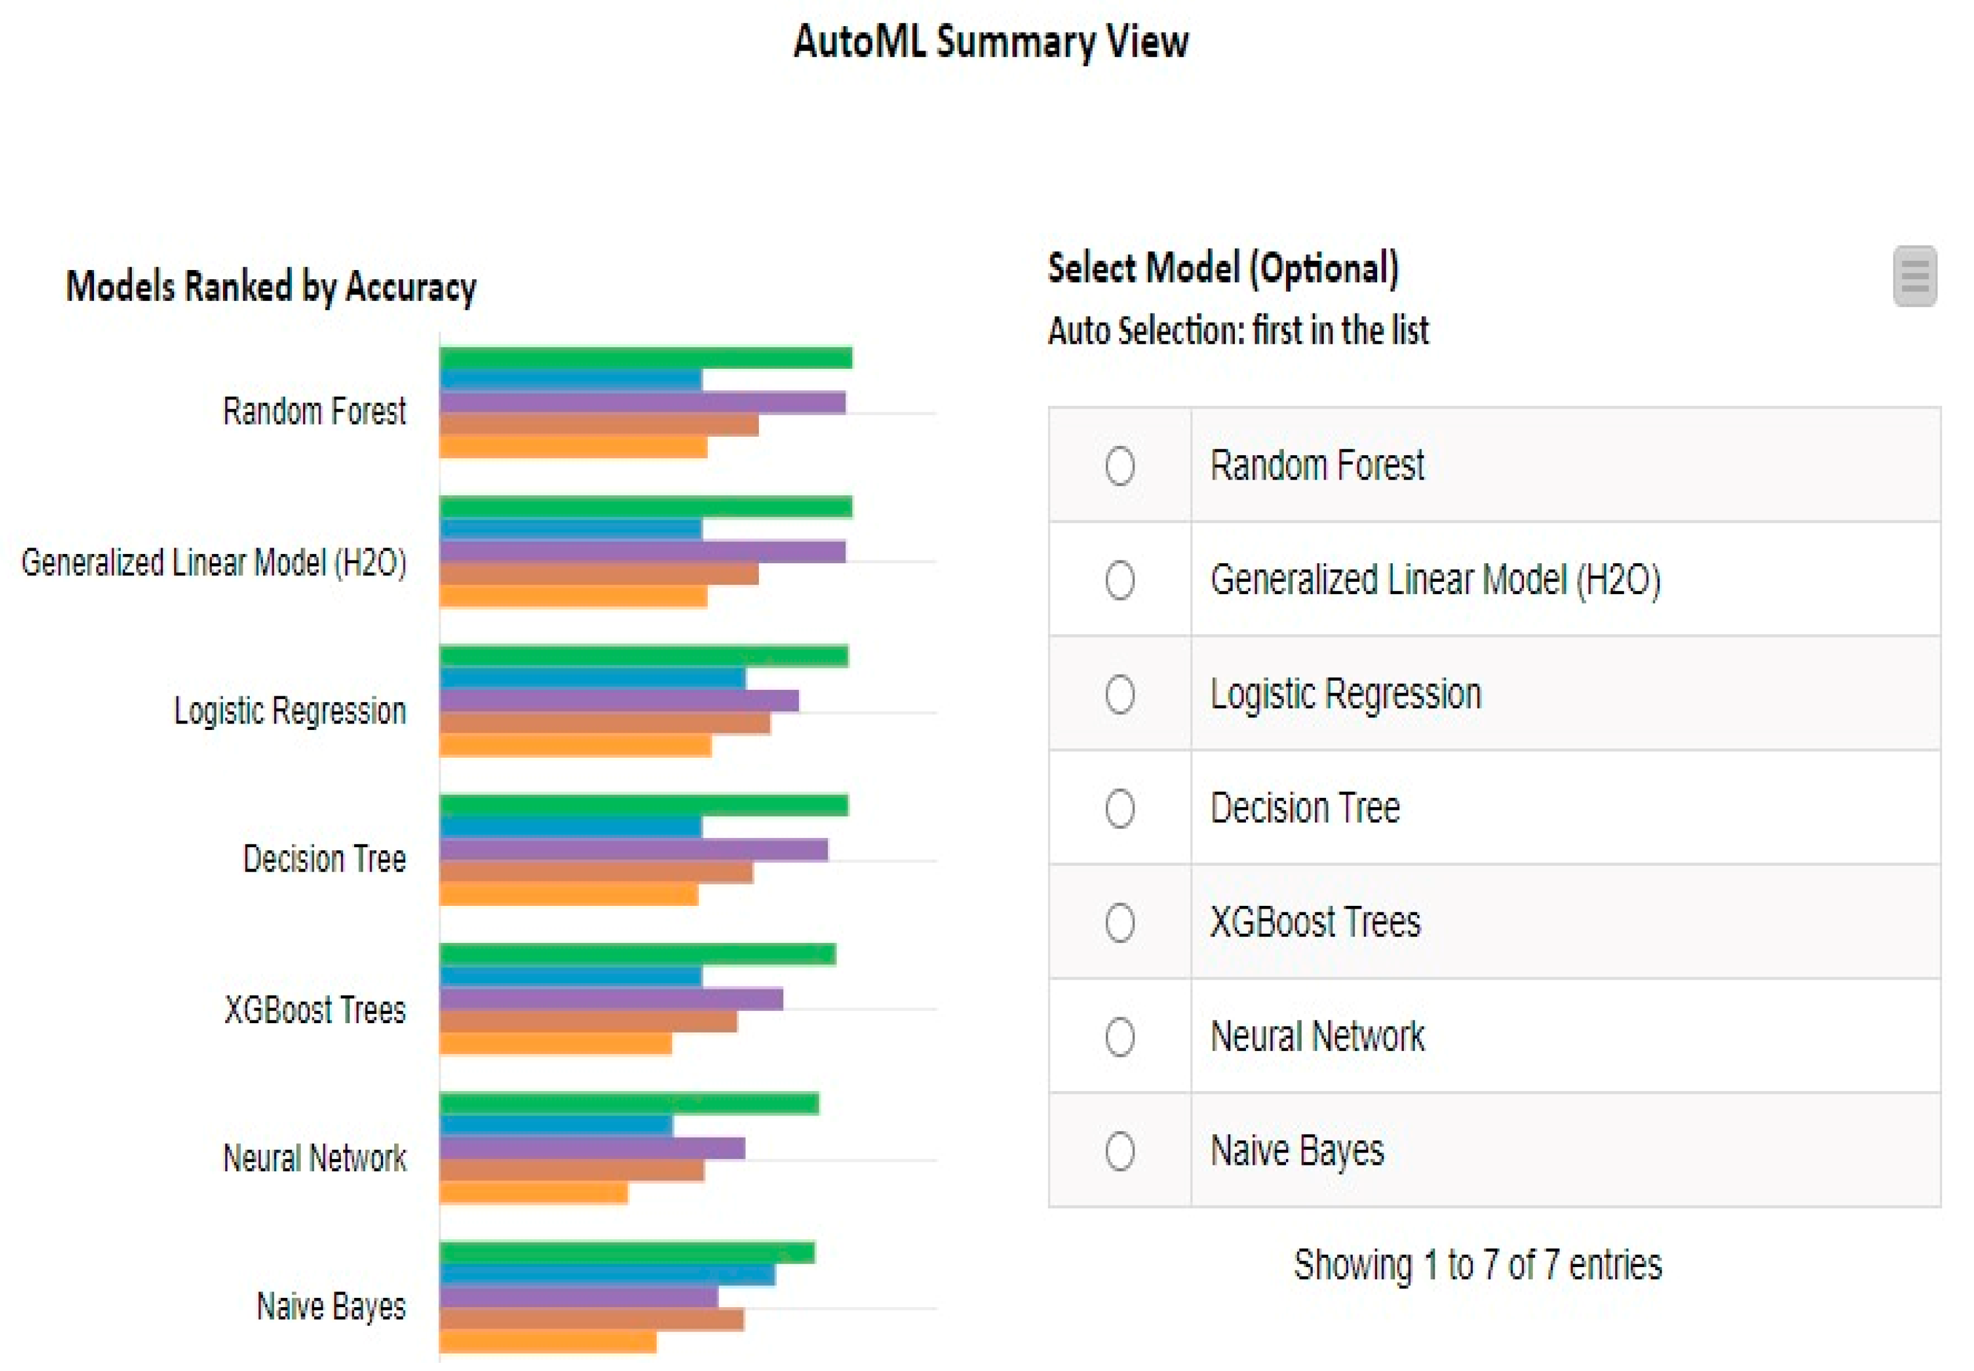The image size is (1974, 1371).
Task: Click the bottom orange bar for Neural Network
Action: pyautogui.click(x=532, y=1192)
